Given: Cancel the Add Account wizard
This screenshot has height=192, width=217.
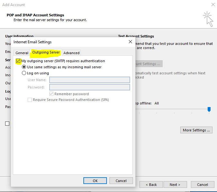Looking at the screenshot, I should (202, 185).
